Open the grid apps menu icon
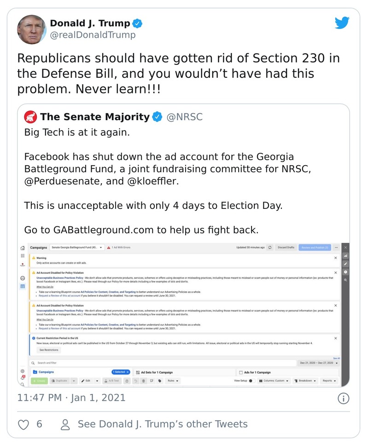Image resolution: width=368 pixels, height=445 pixels. [23, 255]
